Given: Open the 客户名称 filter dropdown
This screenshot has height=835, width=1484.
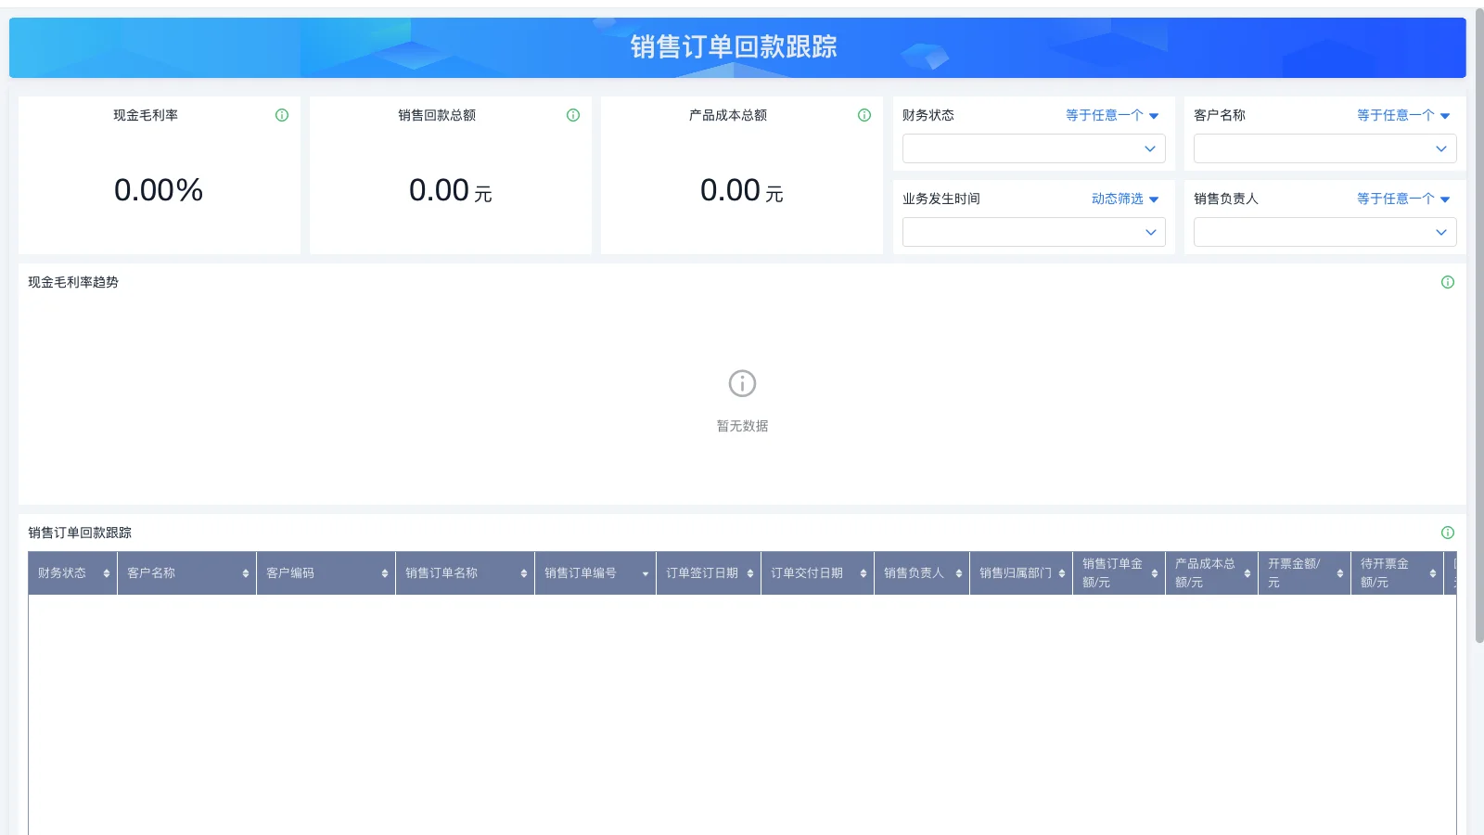Looking at the screenshot, I should tap(1324, 148).
